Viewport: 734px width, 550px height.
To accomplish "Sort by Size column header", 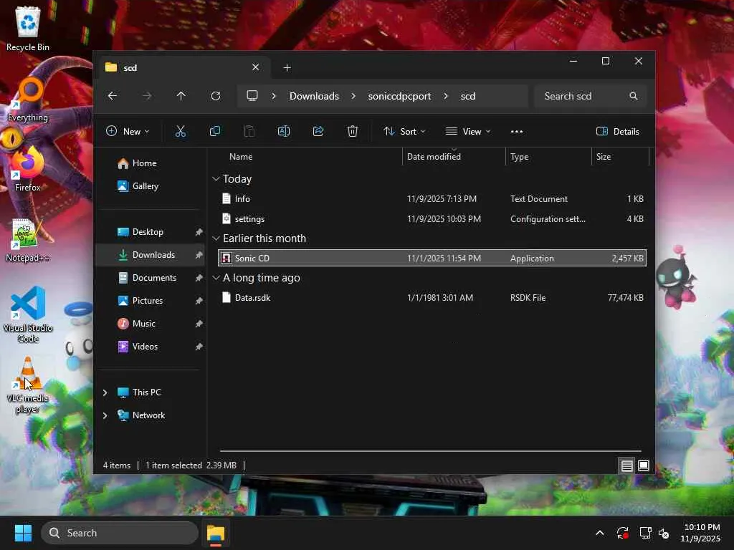I will [x=604, y=157].
